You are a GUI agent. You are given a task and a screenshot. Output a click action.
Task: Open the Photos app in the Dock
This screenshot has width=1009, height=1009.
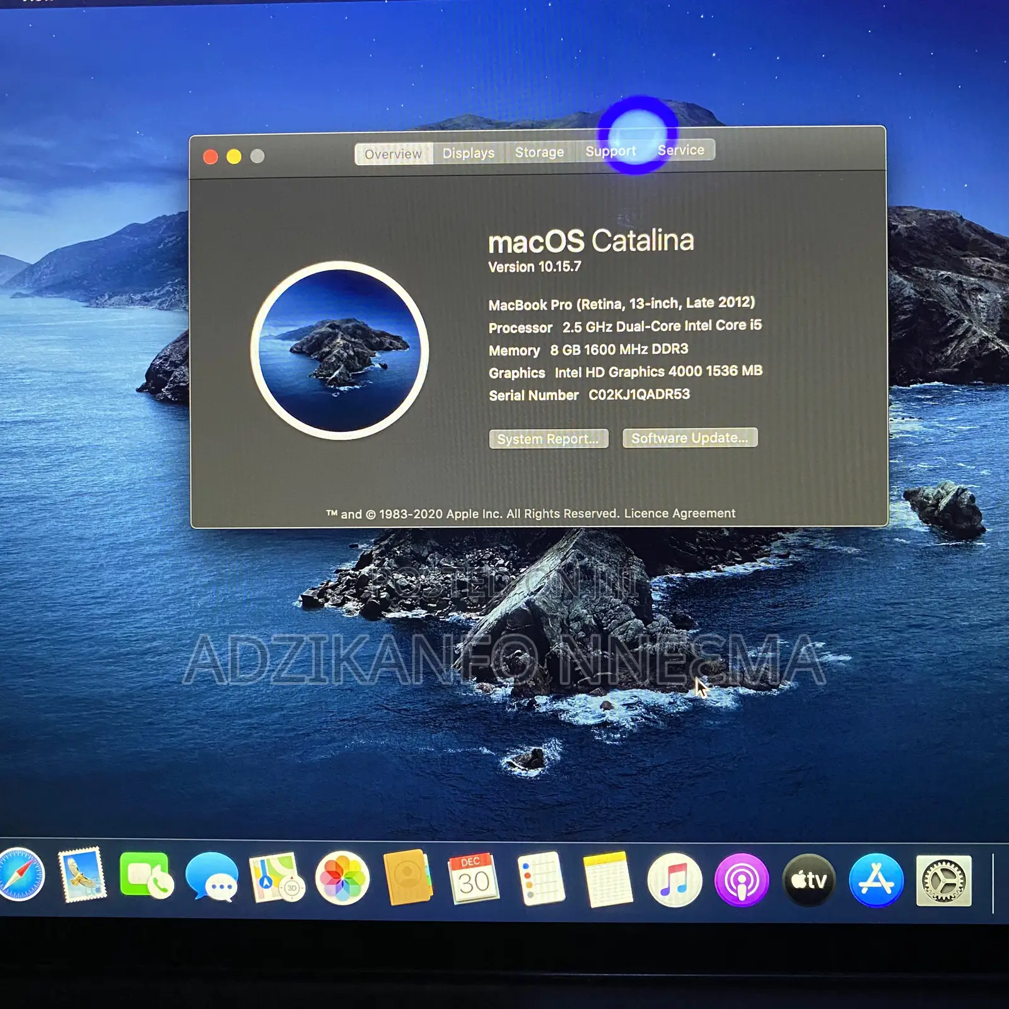tap(342, 878)
